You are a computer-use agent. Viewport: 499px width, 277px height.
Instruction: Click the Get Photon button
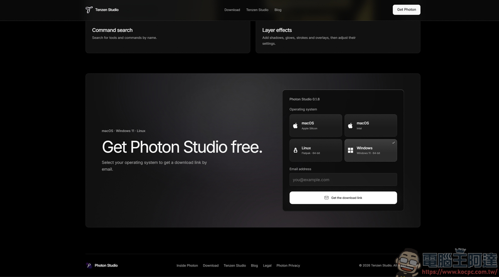[x=406, y=10]
